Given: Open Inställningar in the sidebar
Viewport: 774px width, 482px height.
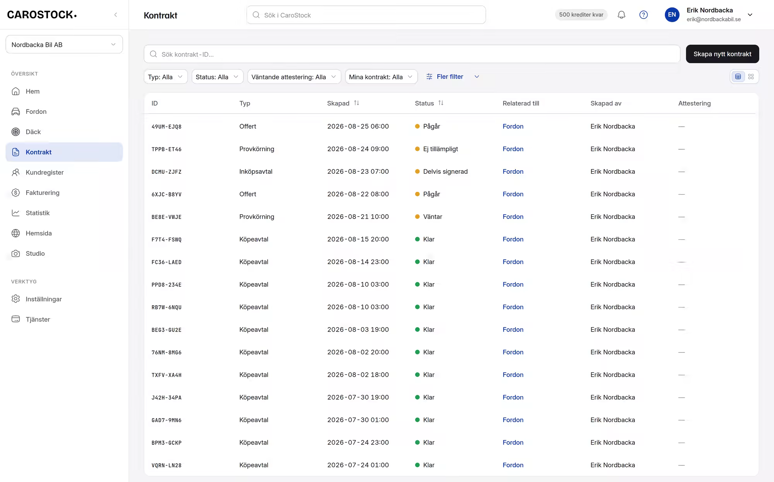Looking at the screenshot, I should [x=64, y=299].
